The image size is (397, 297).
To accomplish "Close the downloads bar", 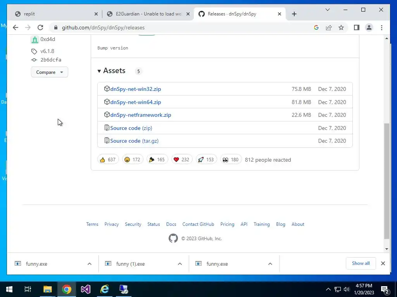I will pyautogui.click(x=383, y=263).
